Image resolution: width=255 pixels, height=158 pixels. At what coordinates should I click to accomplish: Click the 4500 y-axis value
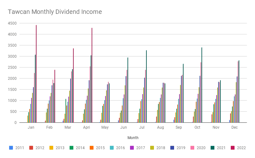pyautogui.click(x=13, y=23)
